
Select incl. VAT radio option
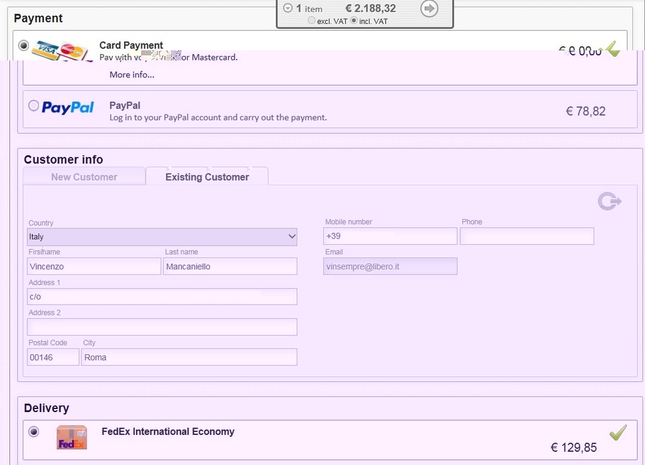point(354,20)
